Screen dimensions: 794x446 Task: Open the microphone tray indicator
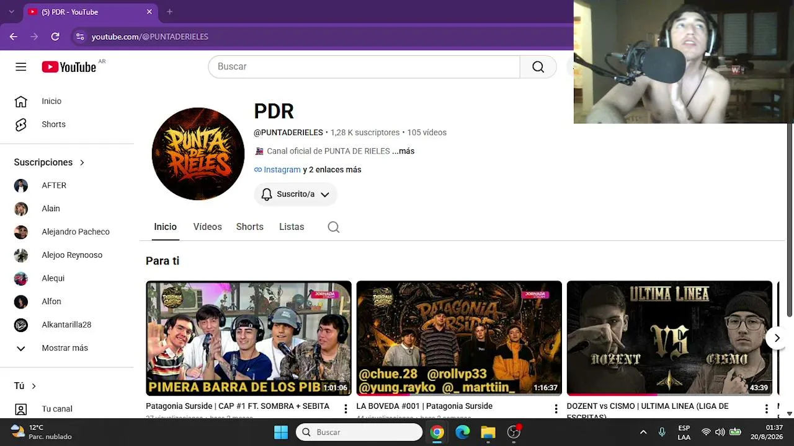(662, 432)
